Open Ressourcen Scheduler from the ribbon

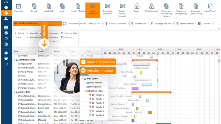107,6
